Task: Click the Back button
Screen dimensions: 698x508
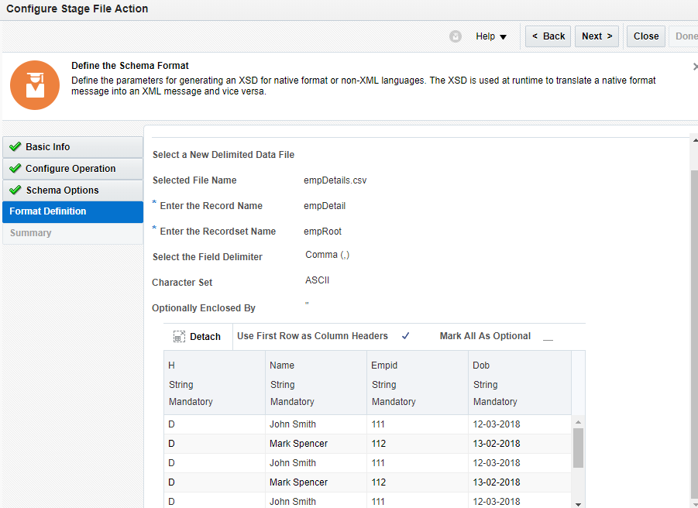Action: (548, 36)
